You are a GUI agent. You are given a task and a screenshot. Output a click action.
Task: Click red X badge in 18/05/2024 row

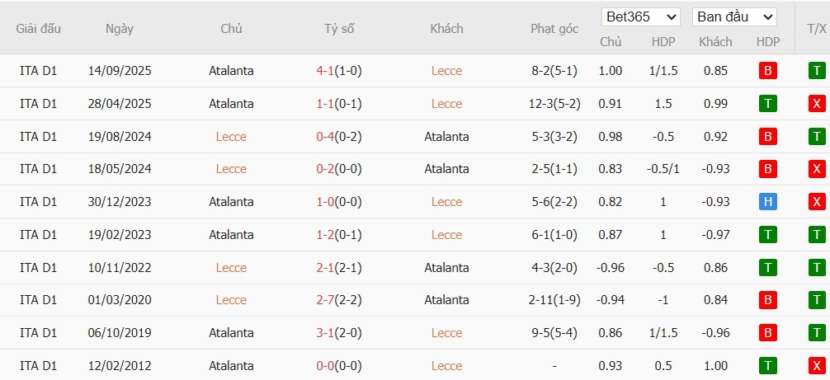(x=816, y=169)
